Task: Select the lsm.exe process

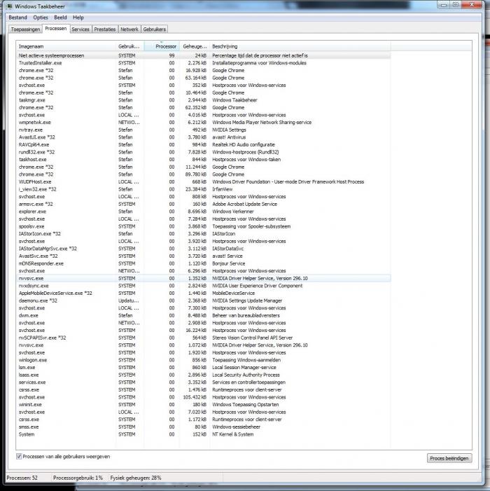Action: tap(204, 368)
